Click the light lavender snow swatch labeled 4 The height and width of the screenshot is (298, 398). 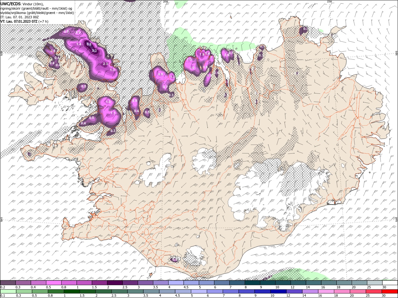click(x=176, y=283)
